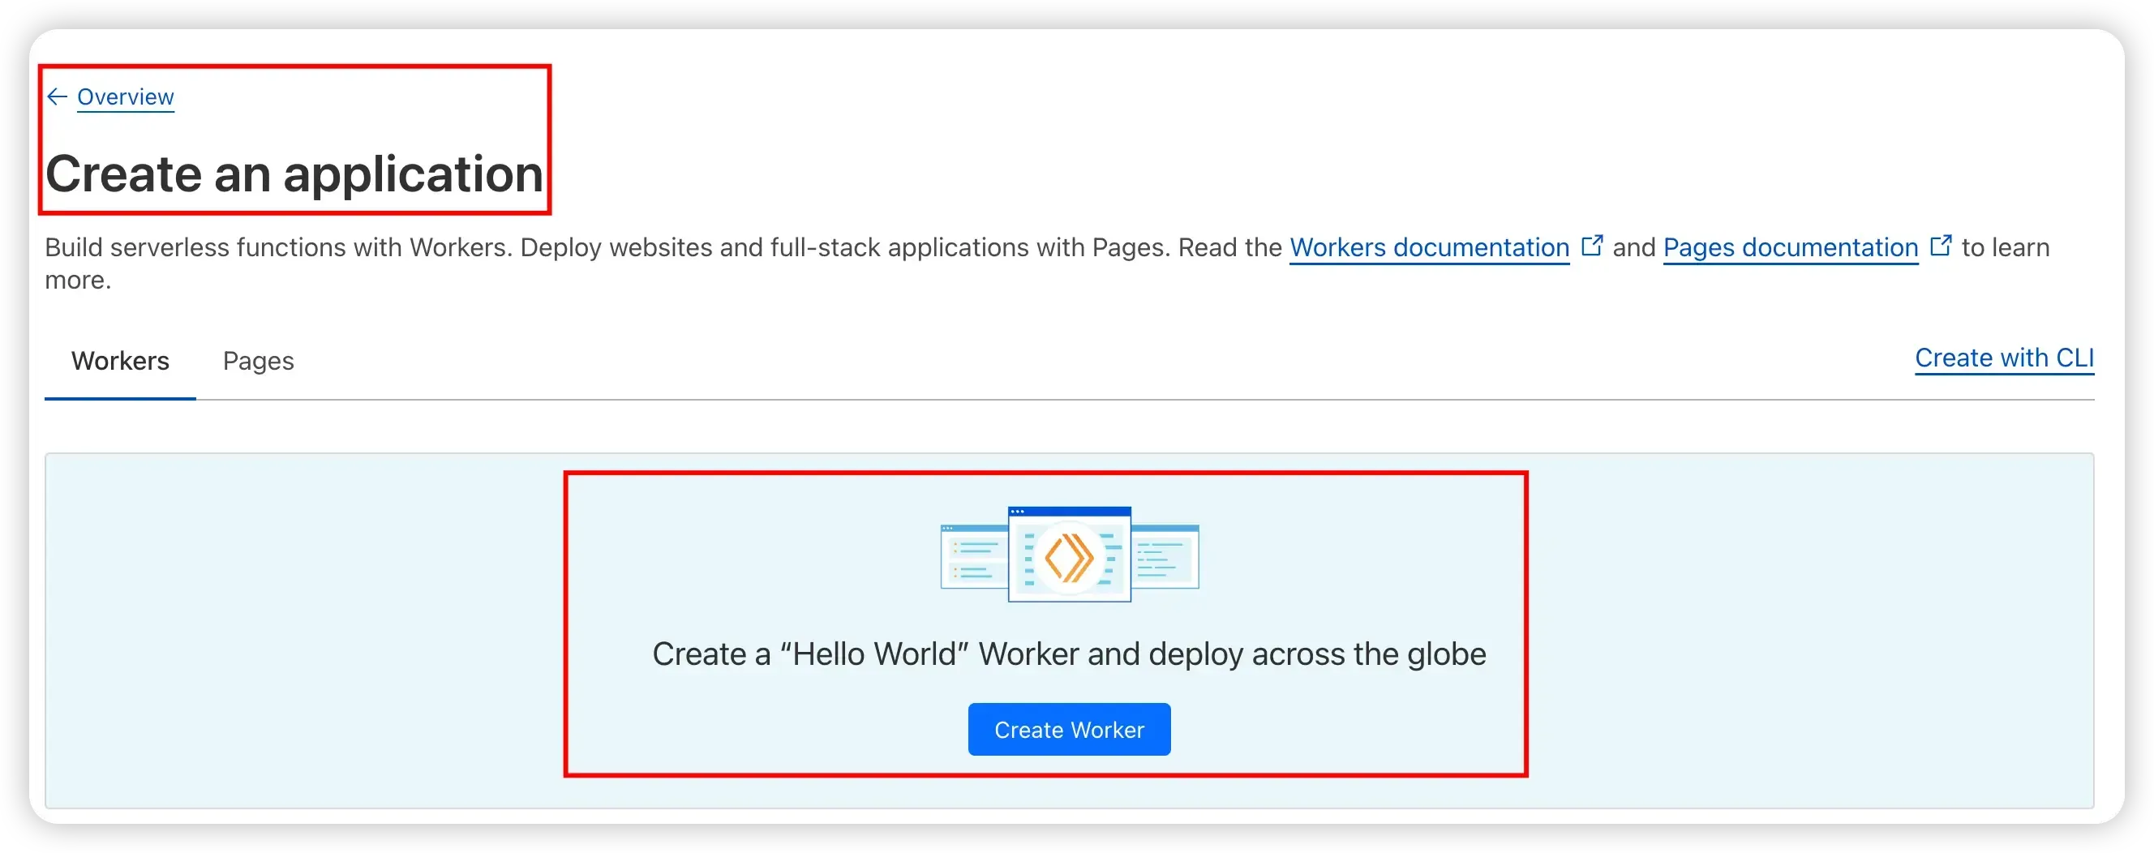This screenshot has height=853, width=2154.
Task: Open the Create with CLI link
Action: click(x=2004, y=358)
